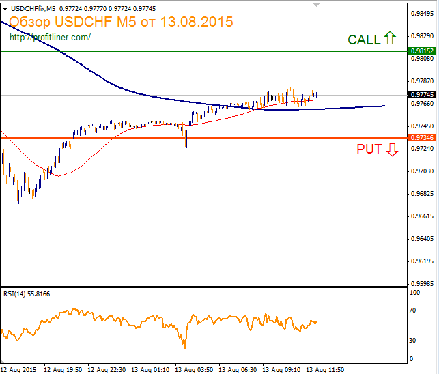Image resolution: width=439 pixels, height=374 pixels.
Task: Click the RSI 70 level scale label
Action: pyautogui.click(x=412, y=311)
